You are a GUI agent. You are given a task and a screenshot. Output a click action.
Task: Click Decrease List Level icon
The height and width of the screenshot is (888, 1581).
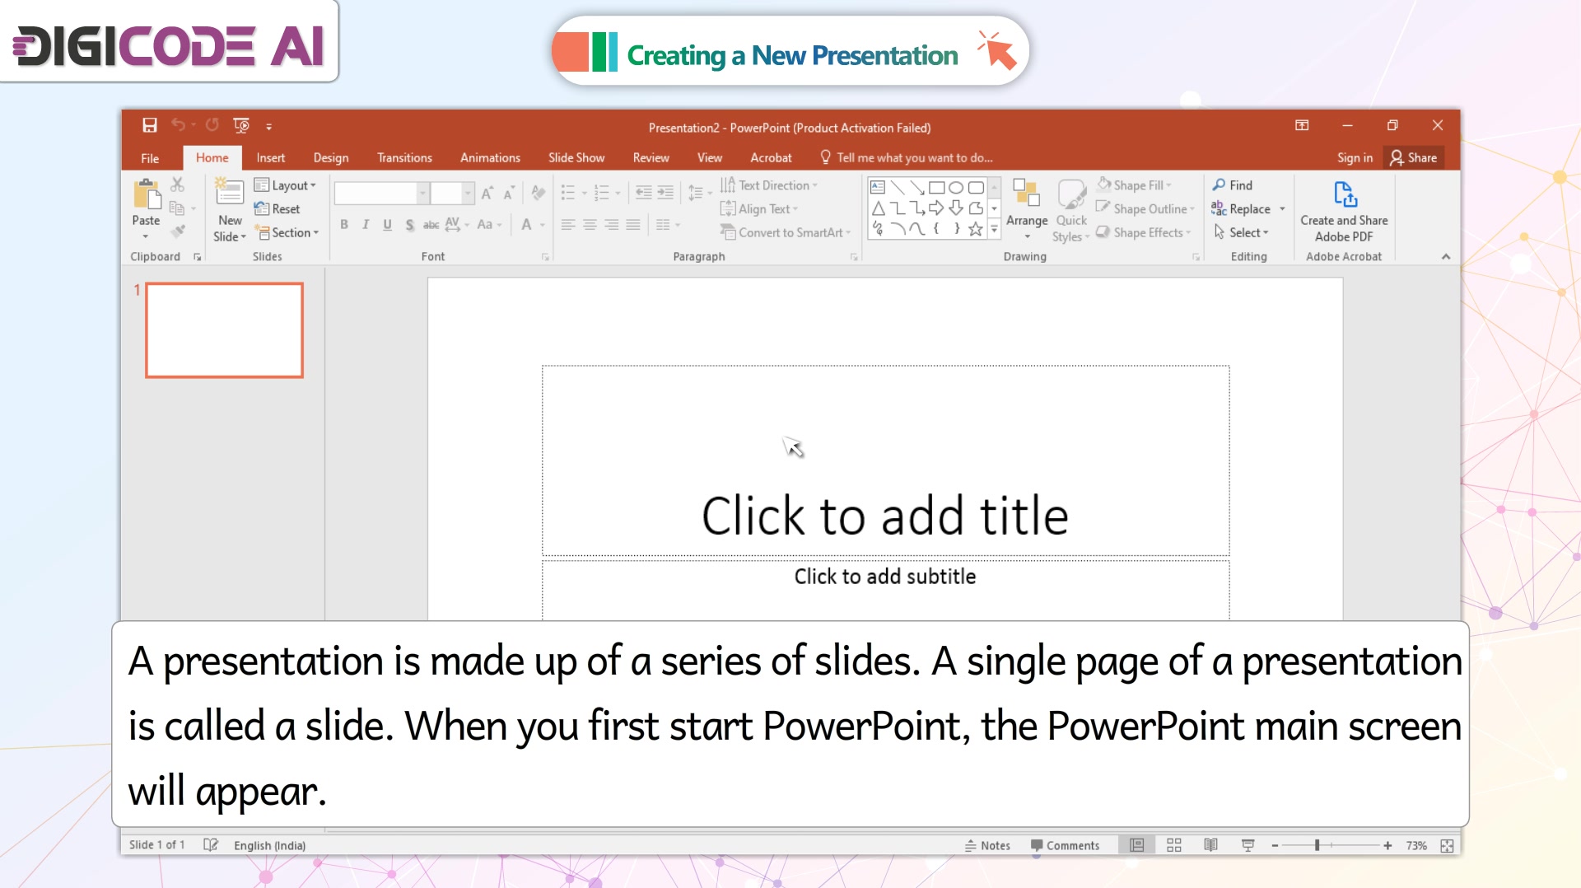[644, 193]
